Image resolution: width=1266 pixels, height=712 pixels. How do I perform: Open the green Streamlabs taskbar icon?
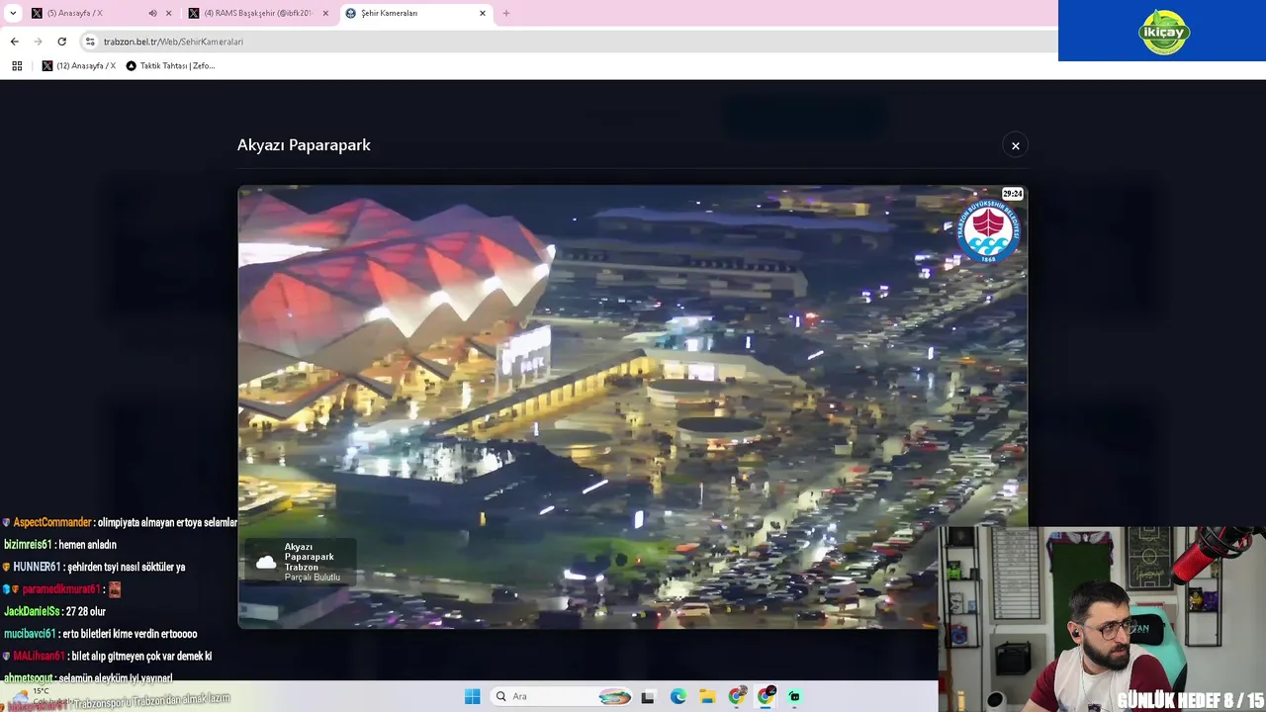(794, 696)
